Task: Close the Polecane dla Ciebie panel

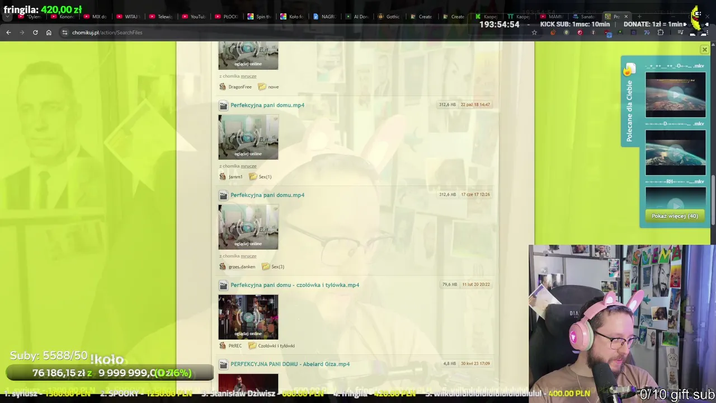Action: [705, 50]
